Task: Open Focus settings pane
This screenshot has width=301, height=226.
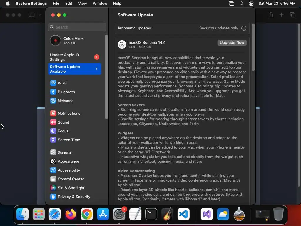Action: coord(74,131)
